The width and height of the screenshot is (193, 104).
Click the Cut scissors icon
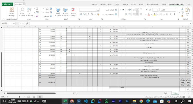pos(182,9)
